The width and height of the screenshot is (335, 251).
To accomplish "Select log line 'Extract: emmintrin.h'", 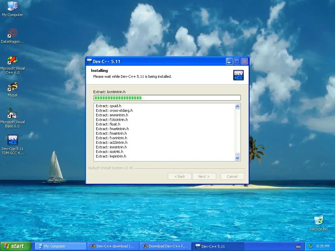I will tap(112, 115).
